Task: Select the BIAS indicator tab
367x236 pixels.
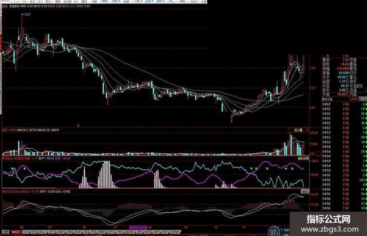Action: coord(77,232)
